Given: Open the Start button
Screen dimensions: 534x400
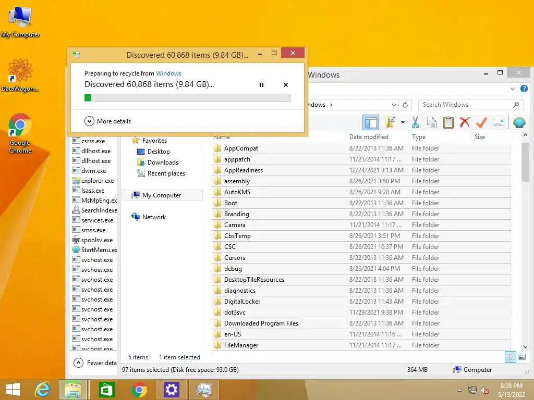Looking at the screenshot, I should click(x=13, y=390).
